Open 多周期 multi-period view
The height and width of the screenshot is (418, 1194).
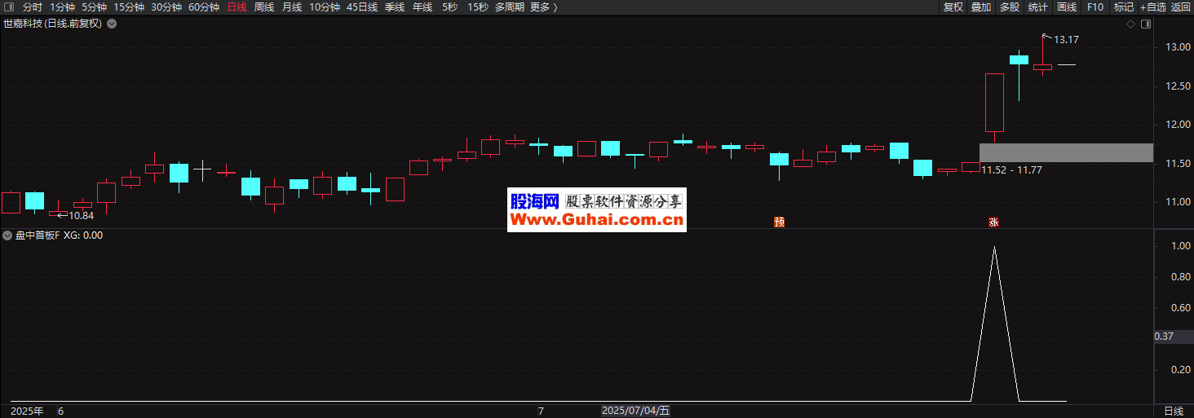click(x=510, y=7)
